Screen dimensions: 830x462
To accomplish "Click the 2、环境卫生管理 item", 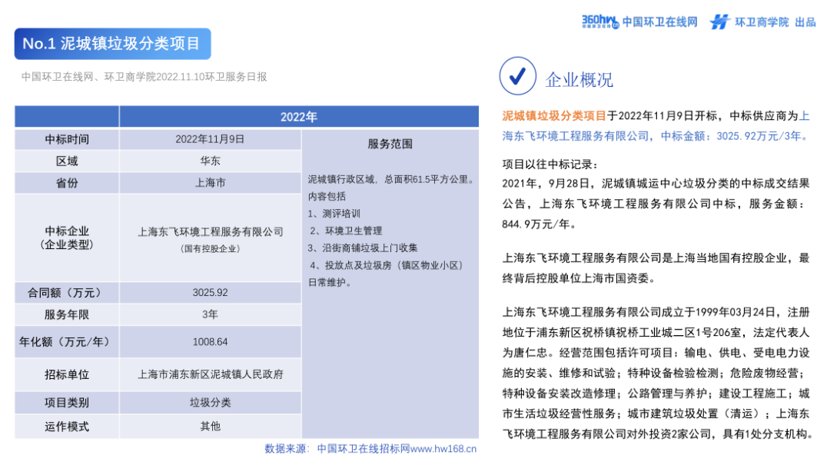I will [346, 231].
